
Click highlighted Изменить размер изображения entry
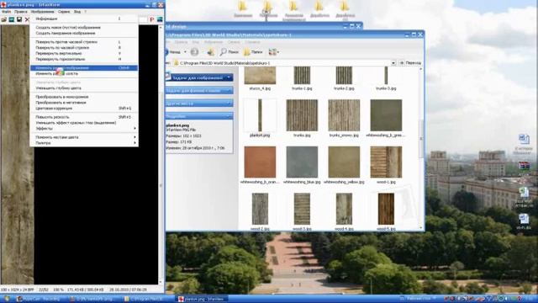(84, 68)
